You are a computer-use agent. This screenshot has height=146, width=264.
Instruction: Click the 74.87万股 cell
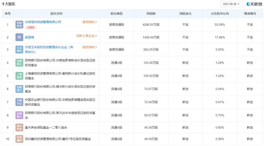(151, 89)
